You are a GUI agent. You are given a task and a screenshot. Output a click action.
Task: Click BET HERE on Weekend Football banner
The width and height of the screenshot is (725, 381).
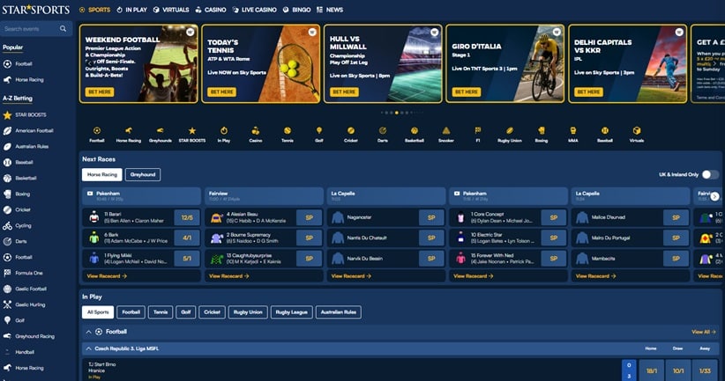(x=100, y=92)
